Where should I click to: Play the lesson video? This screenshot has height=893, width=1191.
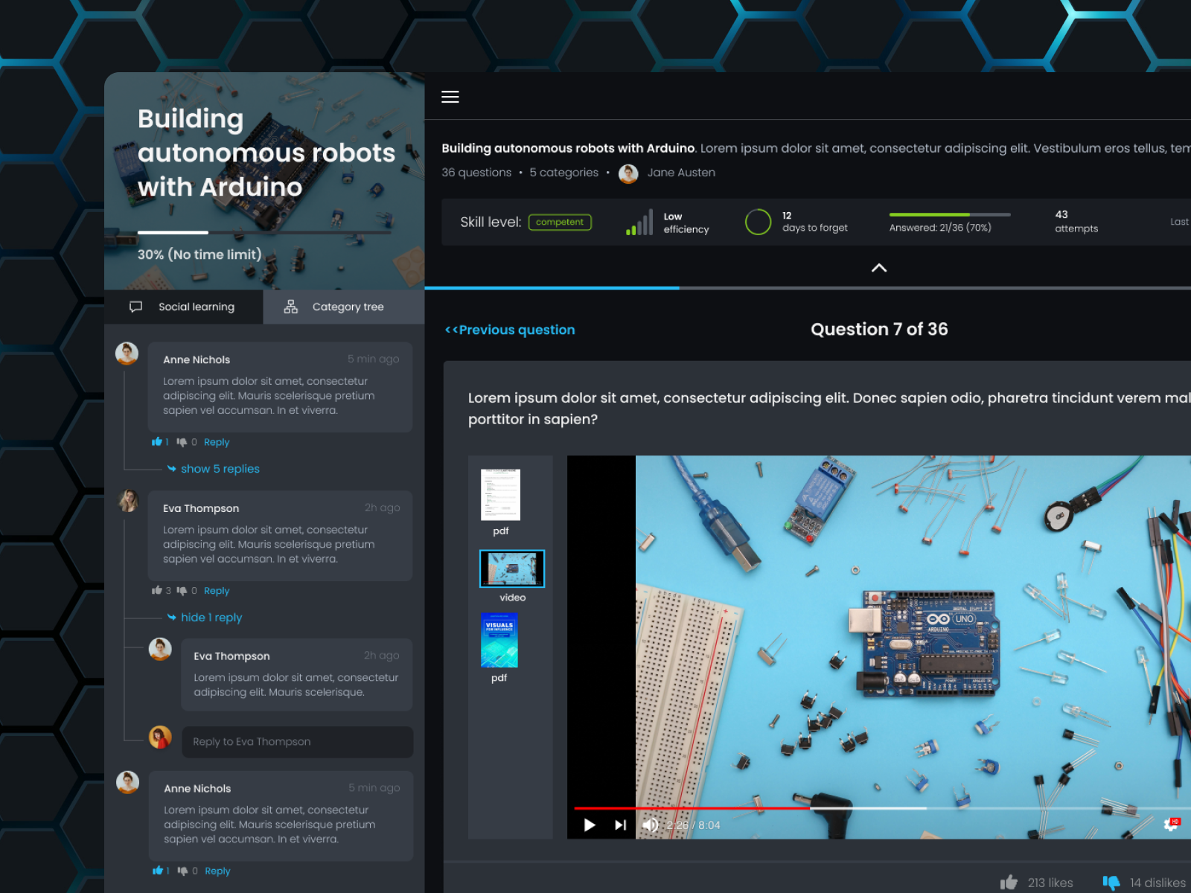tap(590, 825)
